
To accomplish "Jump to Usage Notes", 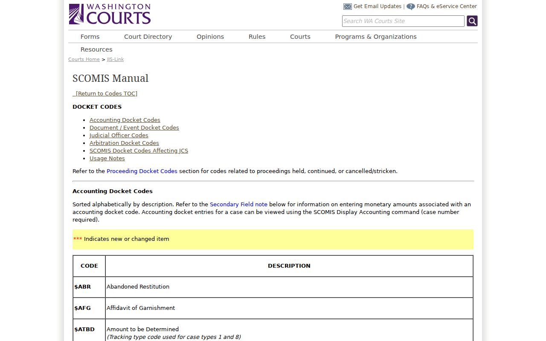I will [107, 159].
